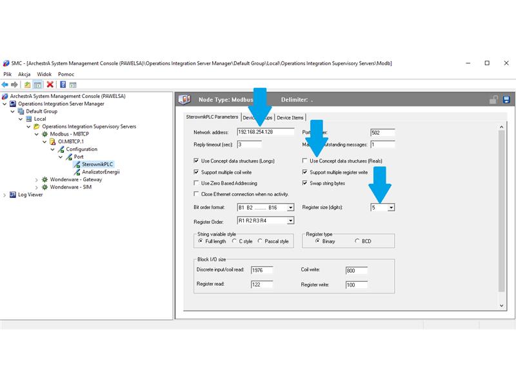Enable Use Concept data structures (Reals)
The height and width of the screenshot is (387, 516).
point(304,161)
